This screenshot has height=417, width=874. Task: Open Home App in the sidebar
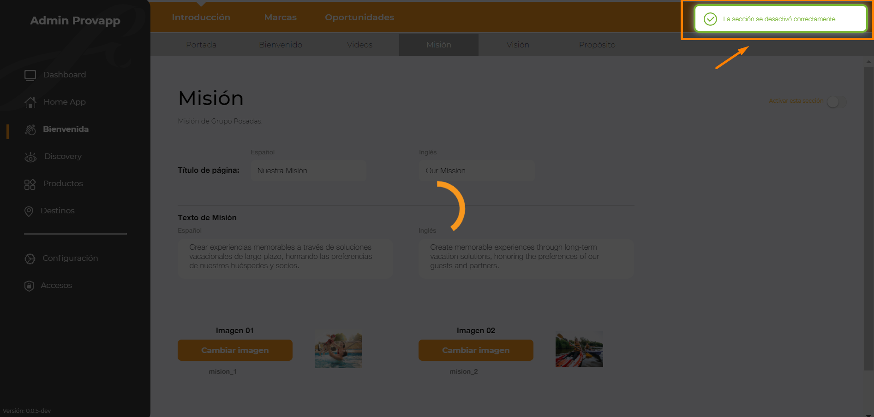pos(65,102)
